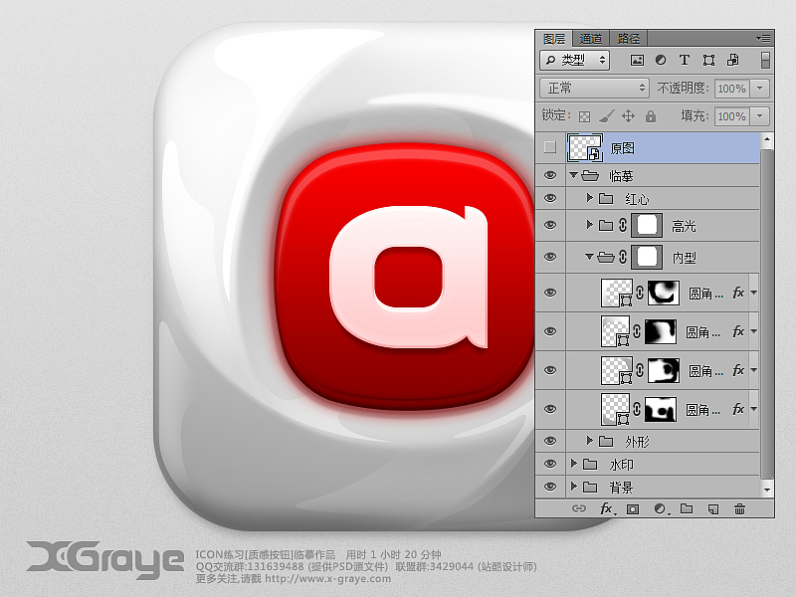Screen dimensions: 796x597
Task: Expand effects of second 圆角 layer
Action: coord(754,331)
